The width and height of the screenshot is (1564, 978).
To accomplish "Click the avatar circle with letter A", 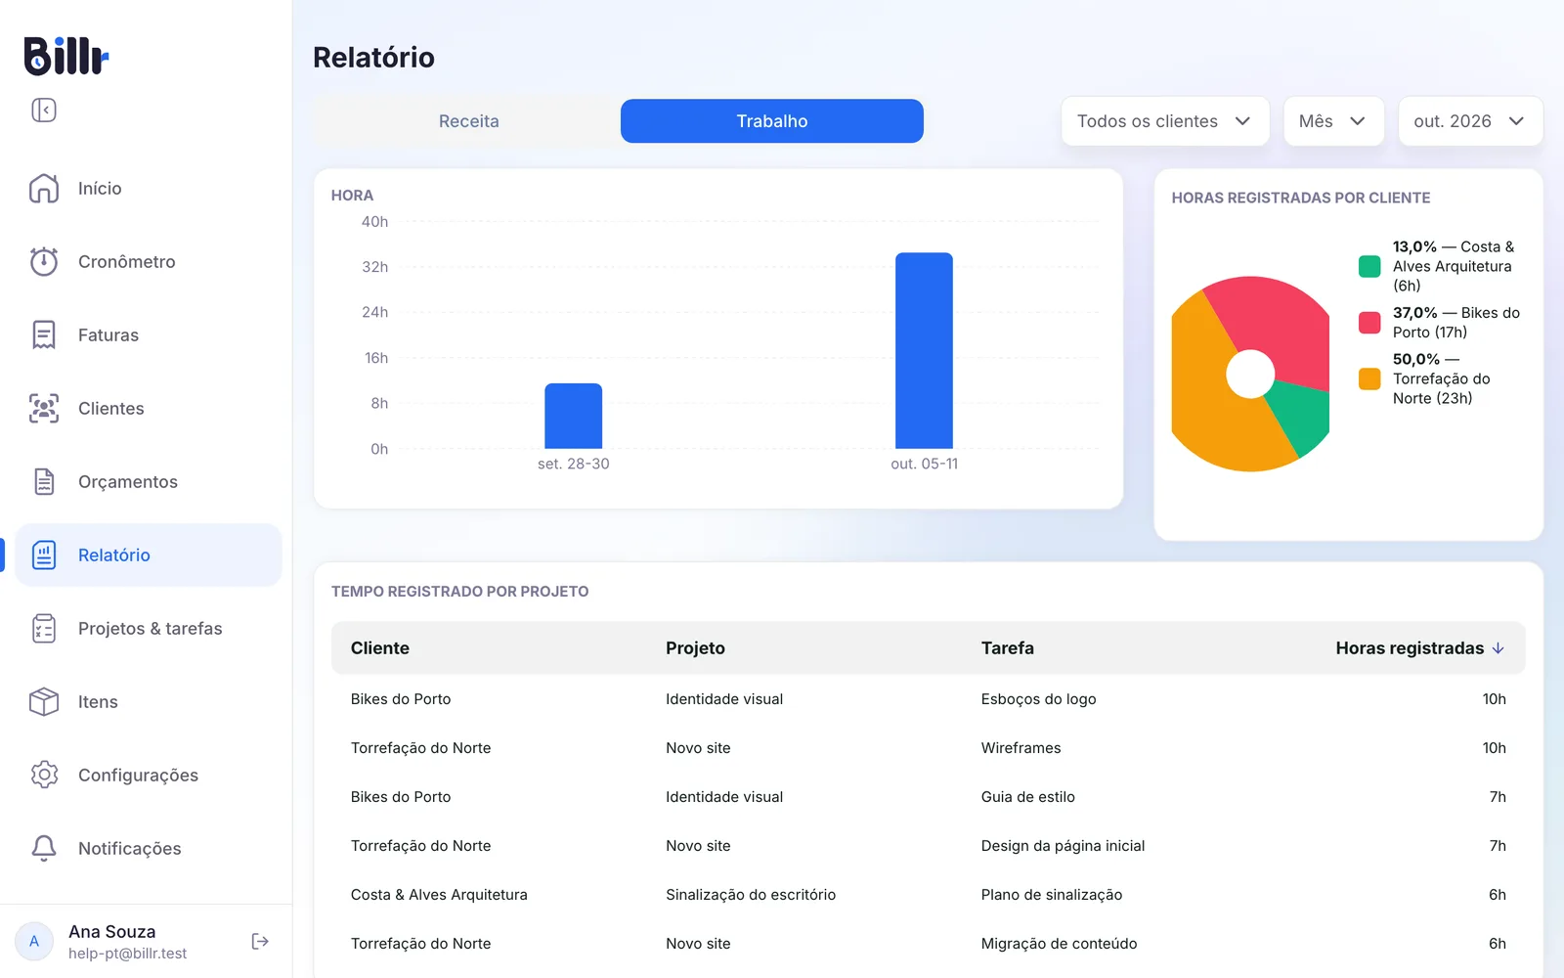I will click(34, 941).
